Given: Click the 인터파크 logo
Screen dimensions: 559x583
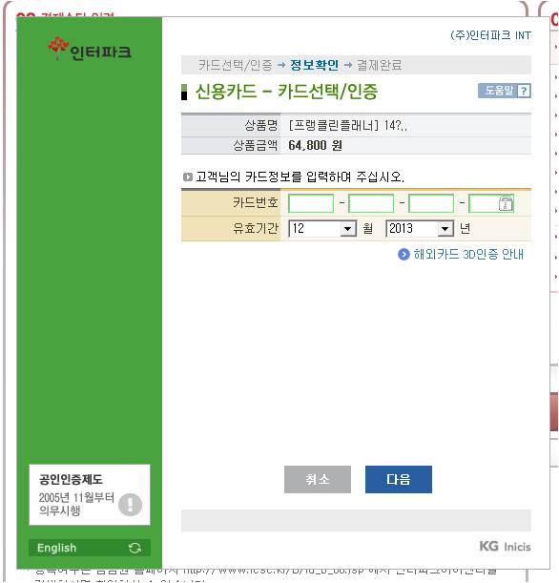Looking at the screenshot, I should click(90, 49).
